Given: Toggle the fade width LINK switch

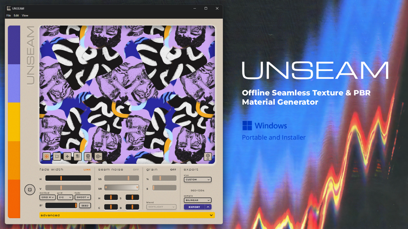Looking at the screenshot, I should 87,169.
